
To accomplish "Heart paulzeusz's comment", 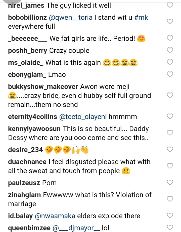I will 170,183.
